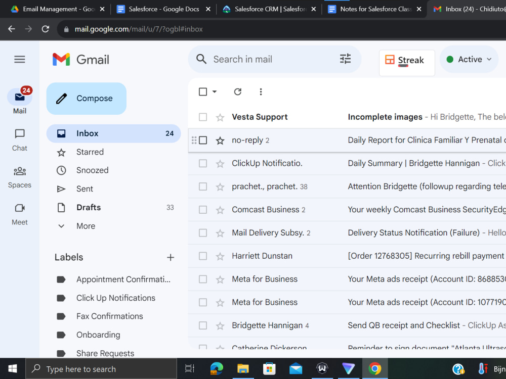Switch to Chrome on the taskbar
The image size is (506, 379).
click(x=375, y=369)
